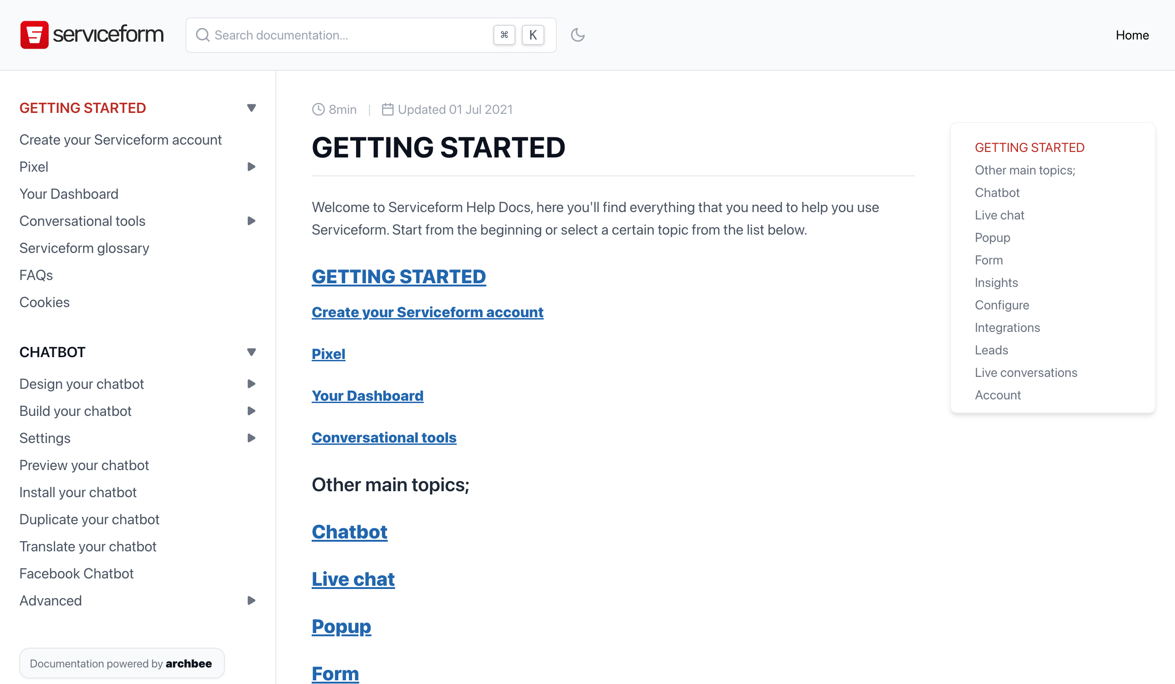The height and width of the screenshot is (684, 1175).
Task: Jump to Account in page outline
Action: (997, 395)
